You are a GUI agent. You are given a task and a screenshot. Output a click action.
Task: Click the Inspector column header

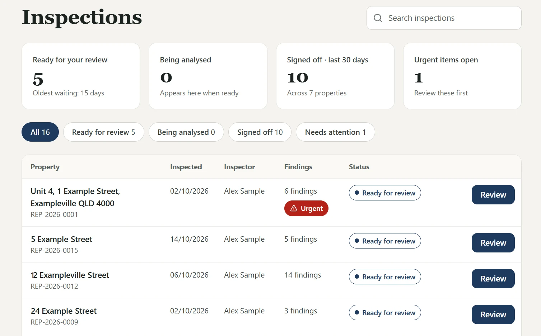tap(239, 167)
